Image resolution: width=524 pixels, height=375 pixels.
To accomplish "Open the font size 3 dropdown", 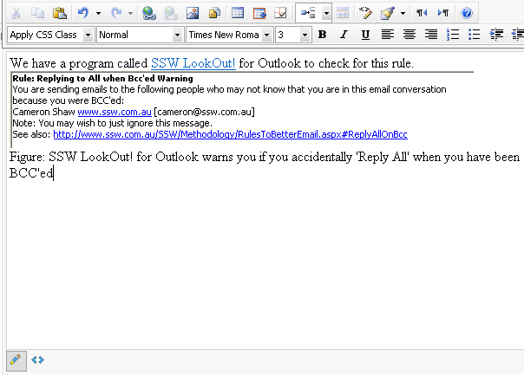I will [293, 35].
